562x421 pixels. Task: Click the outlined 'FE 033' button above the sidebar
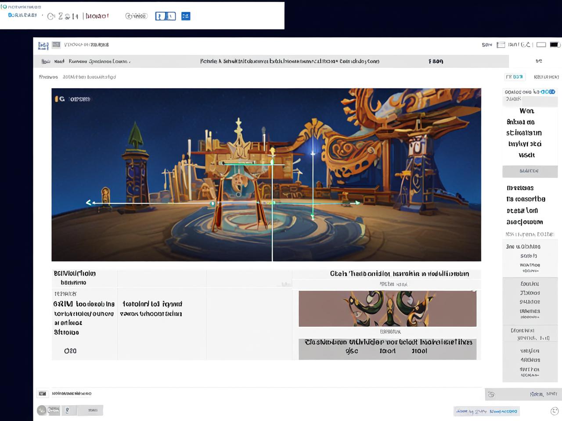tap(515, 77)
